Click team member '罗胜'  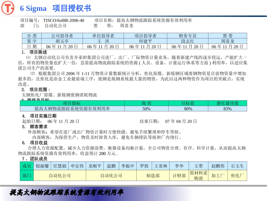pos(144,166)
